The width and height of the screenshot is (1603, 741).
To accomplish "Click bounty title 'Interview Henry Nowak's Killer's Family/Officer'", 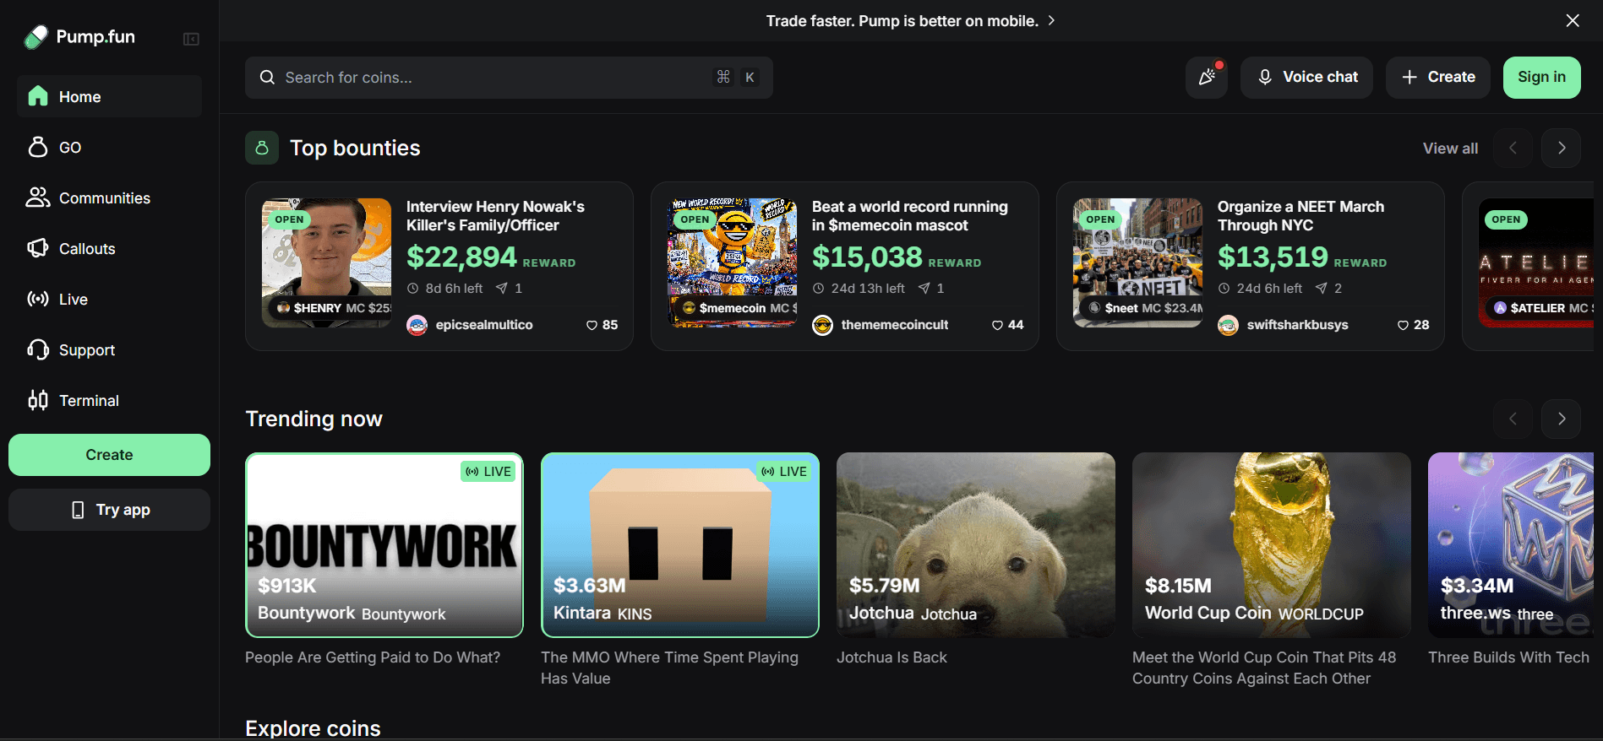I will pos(495,216).
